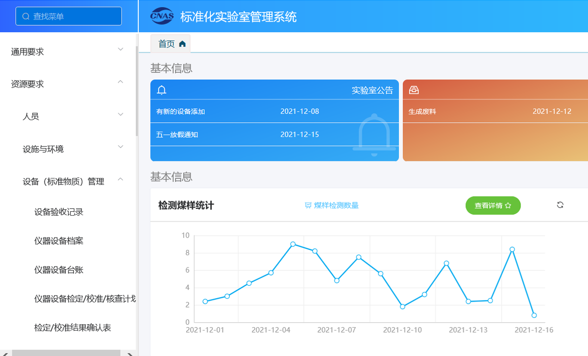The height and width of the screenshot is (356, 588).
Task: Collapse the 设备（标准物质）管理 submenu
Action: pos(73,181)
